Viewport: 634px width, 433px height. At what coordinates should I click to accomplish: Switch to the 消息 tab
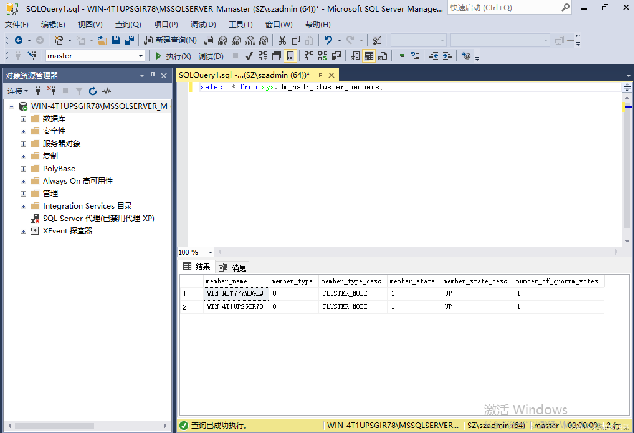pos(232,267)
